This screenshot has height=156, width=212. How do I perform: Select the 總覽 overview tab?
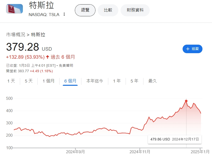[85, 10]
